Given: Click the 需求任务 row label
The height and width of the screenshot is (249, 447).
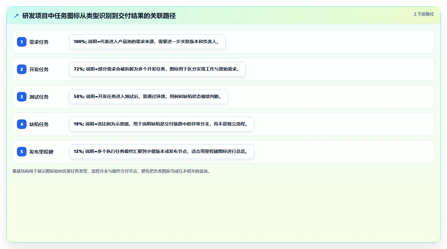Looking at the screenshot, I should click(x=39, y=42).
